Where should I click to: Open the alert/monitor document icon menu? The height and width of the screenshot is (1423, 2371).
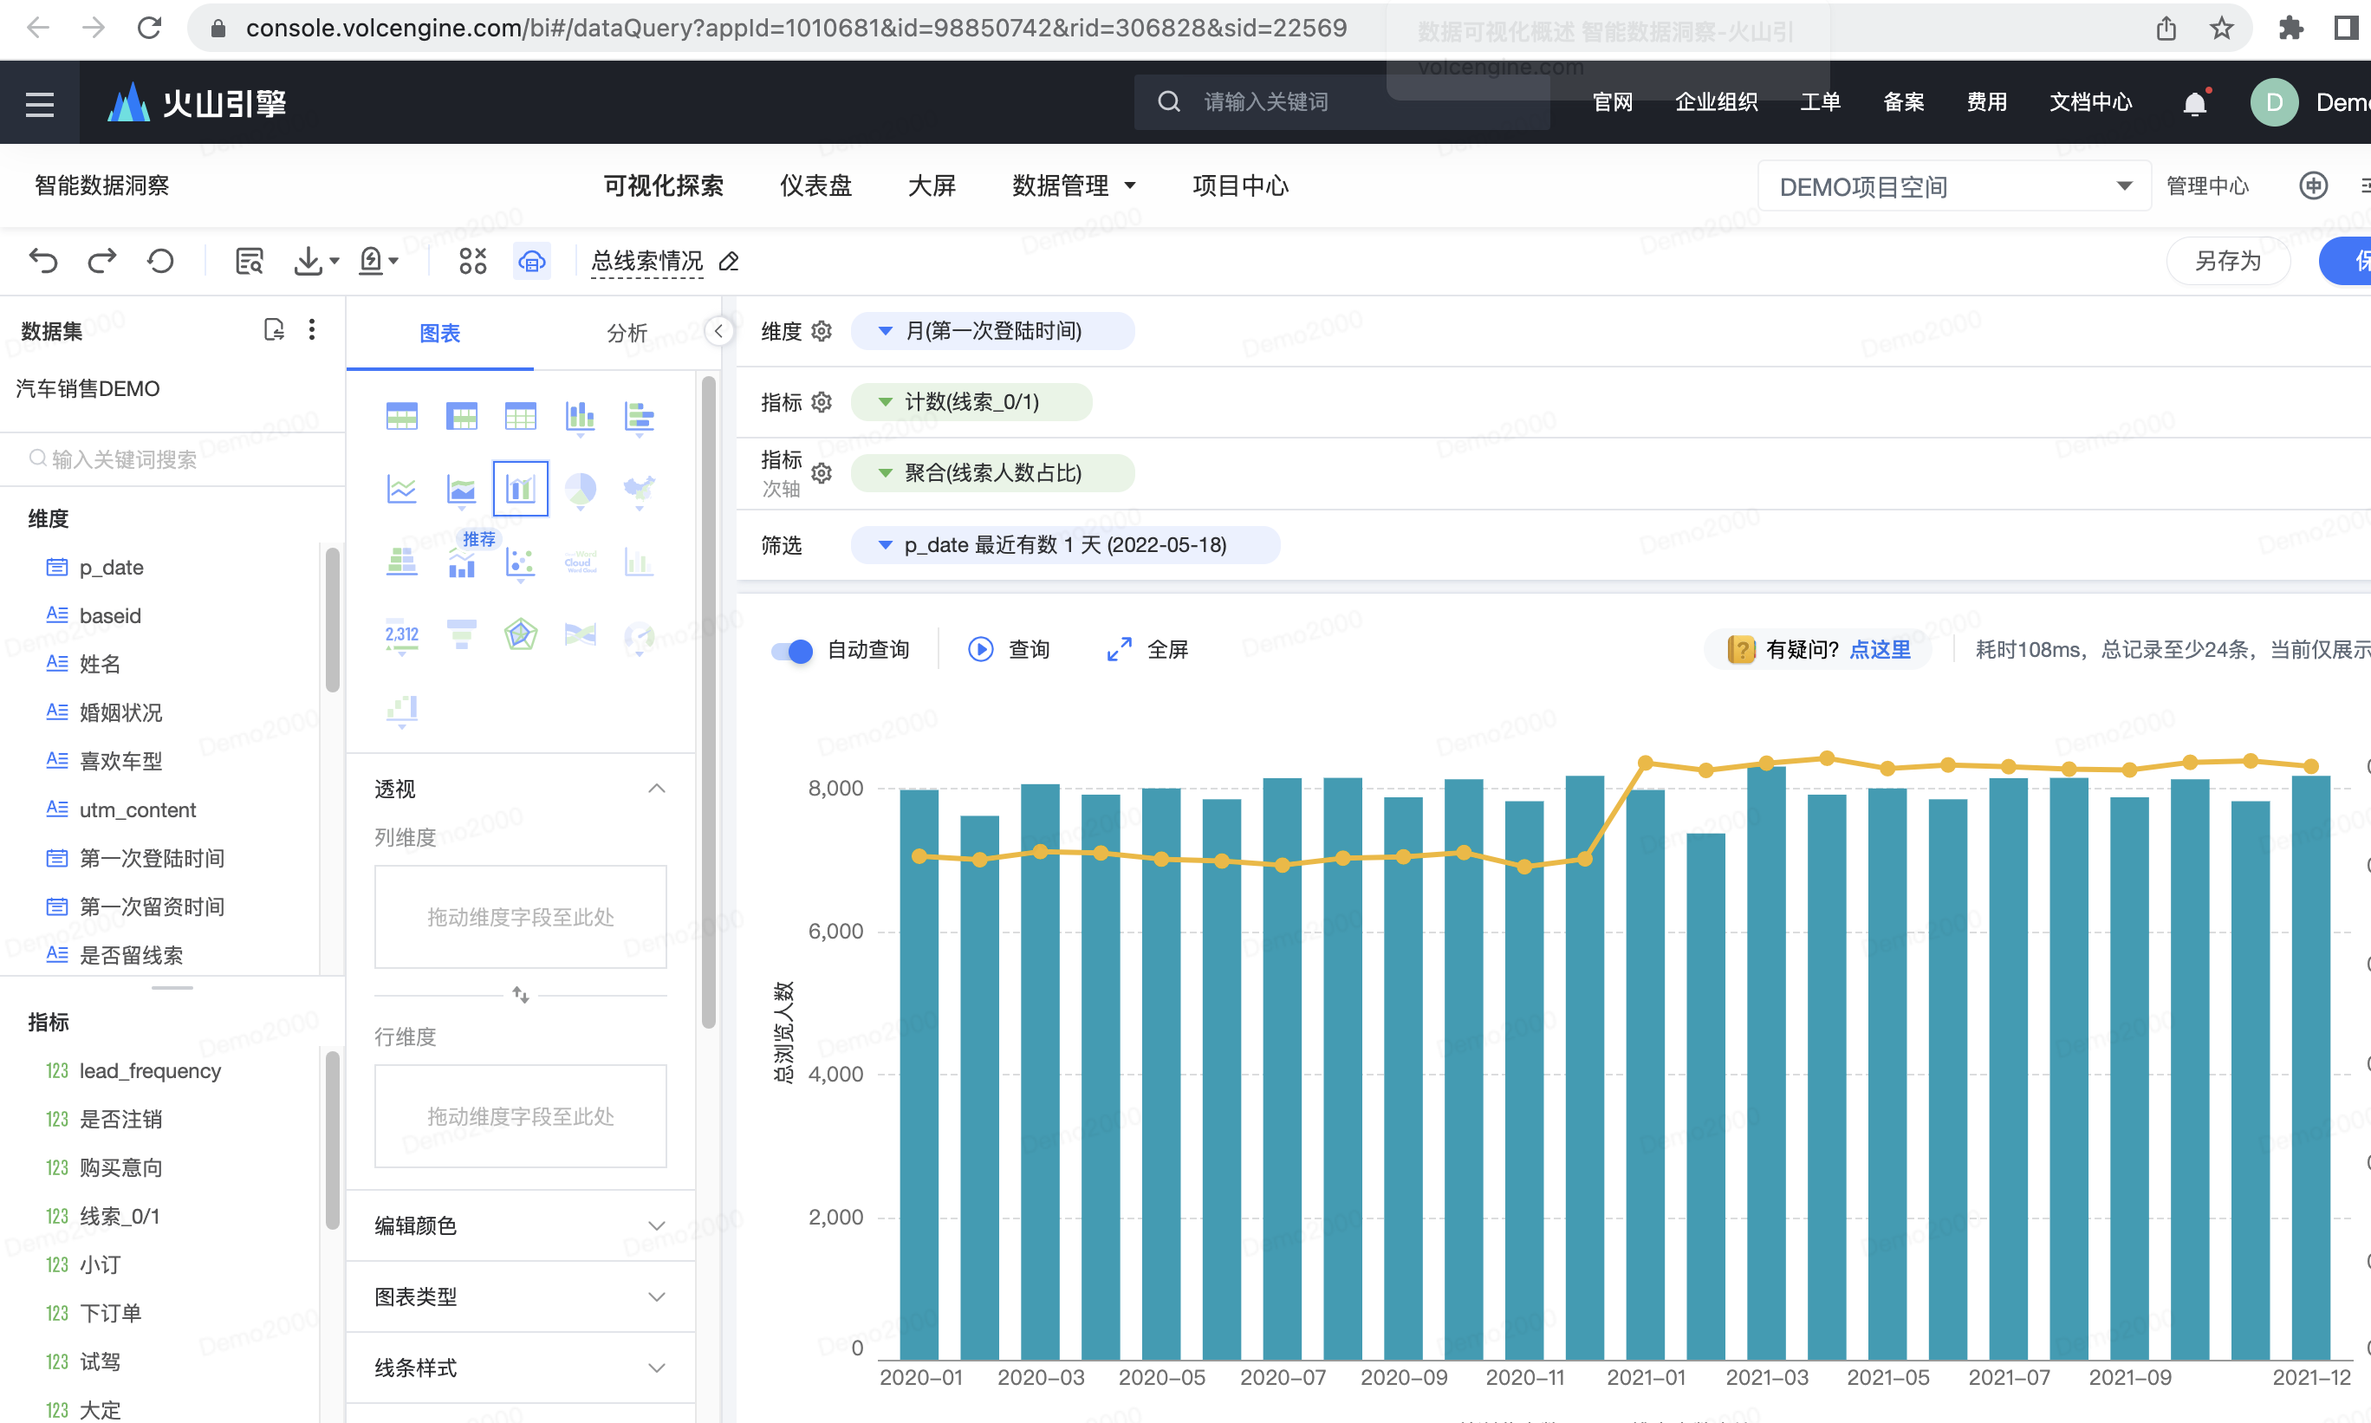point(378,261)
